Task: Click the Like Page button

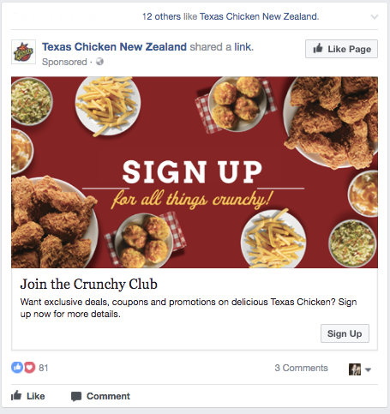Action: [341, 49]
